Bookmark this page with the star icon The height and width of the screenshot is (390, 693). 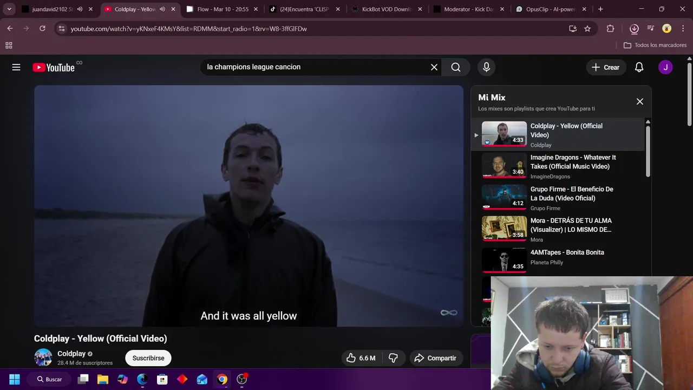coord(587,29)
